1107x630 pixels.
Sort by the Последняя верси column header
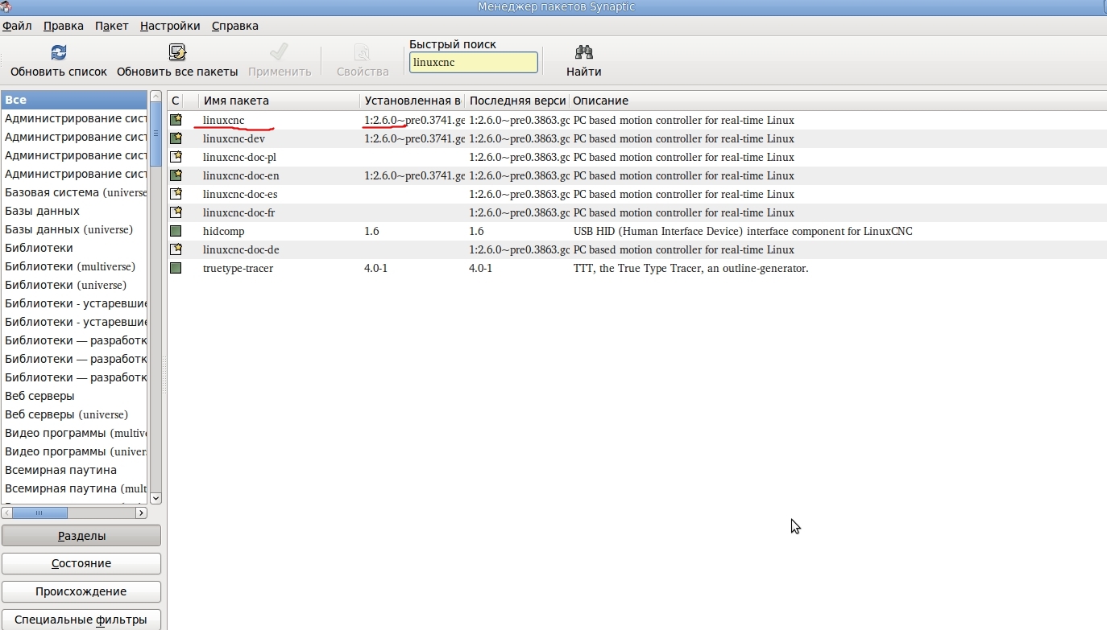(517, 101)
